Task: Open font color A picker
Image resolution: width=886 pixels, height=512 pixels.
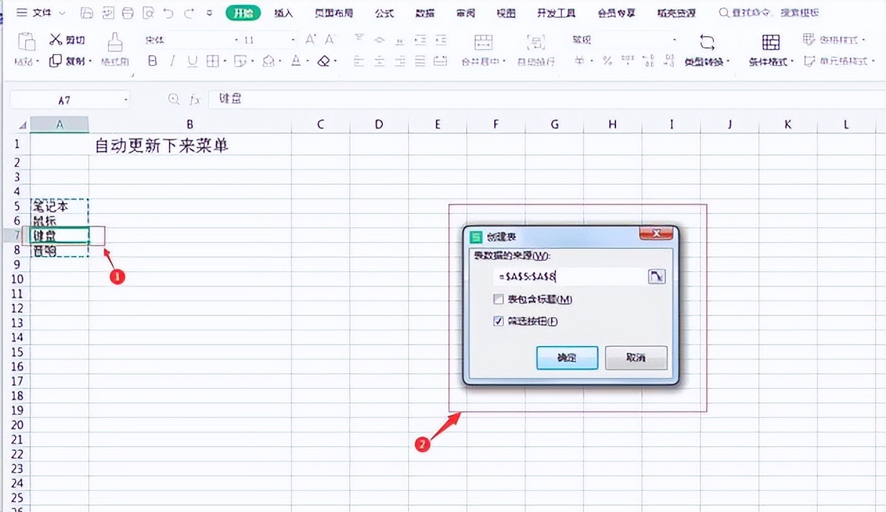Action: [x=296, y=61]
